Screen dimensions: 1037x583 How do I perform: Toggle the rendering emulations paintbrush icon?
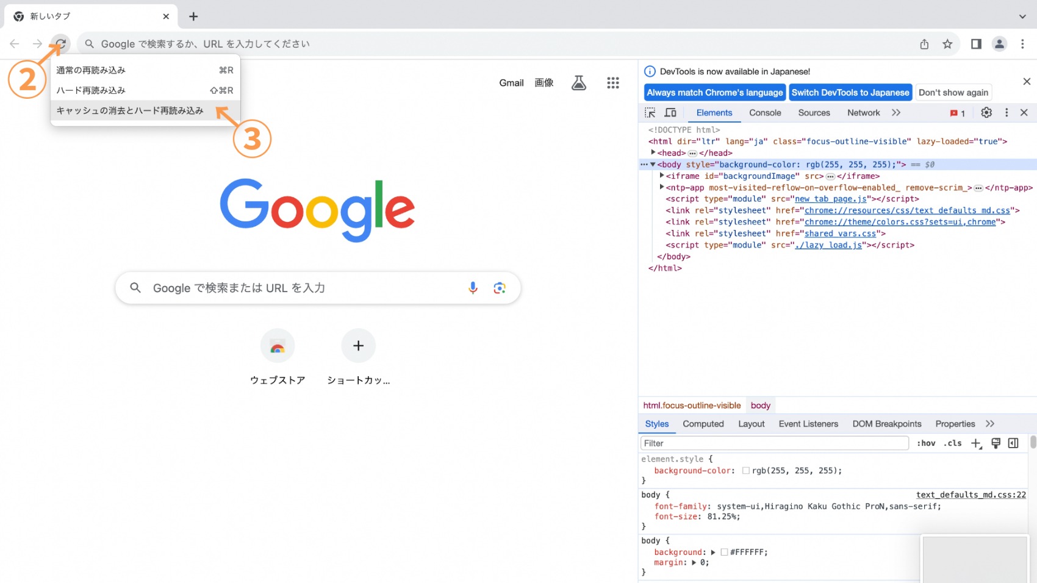(996, 443)
